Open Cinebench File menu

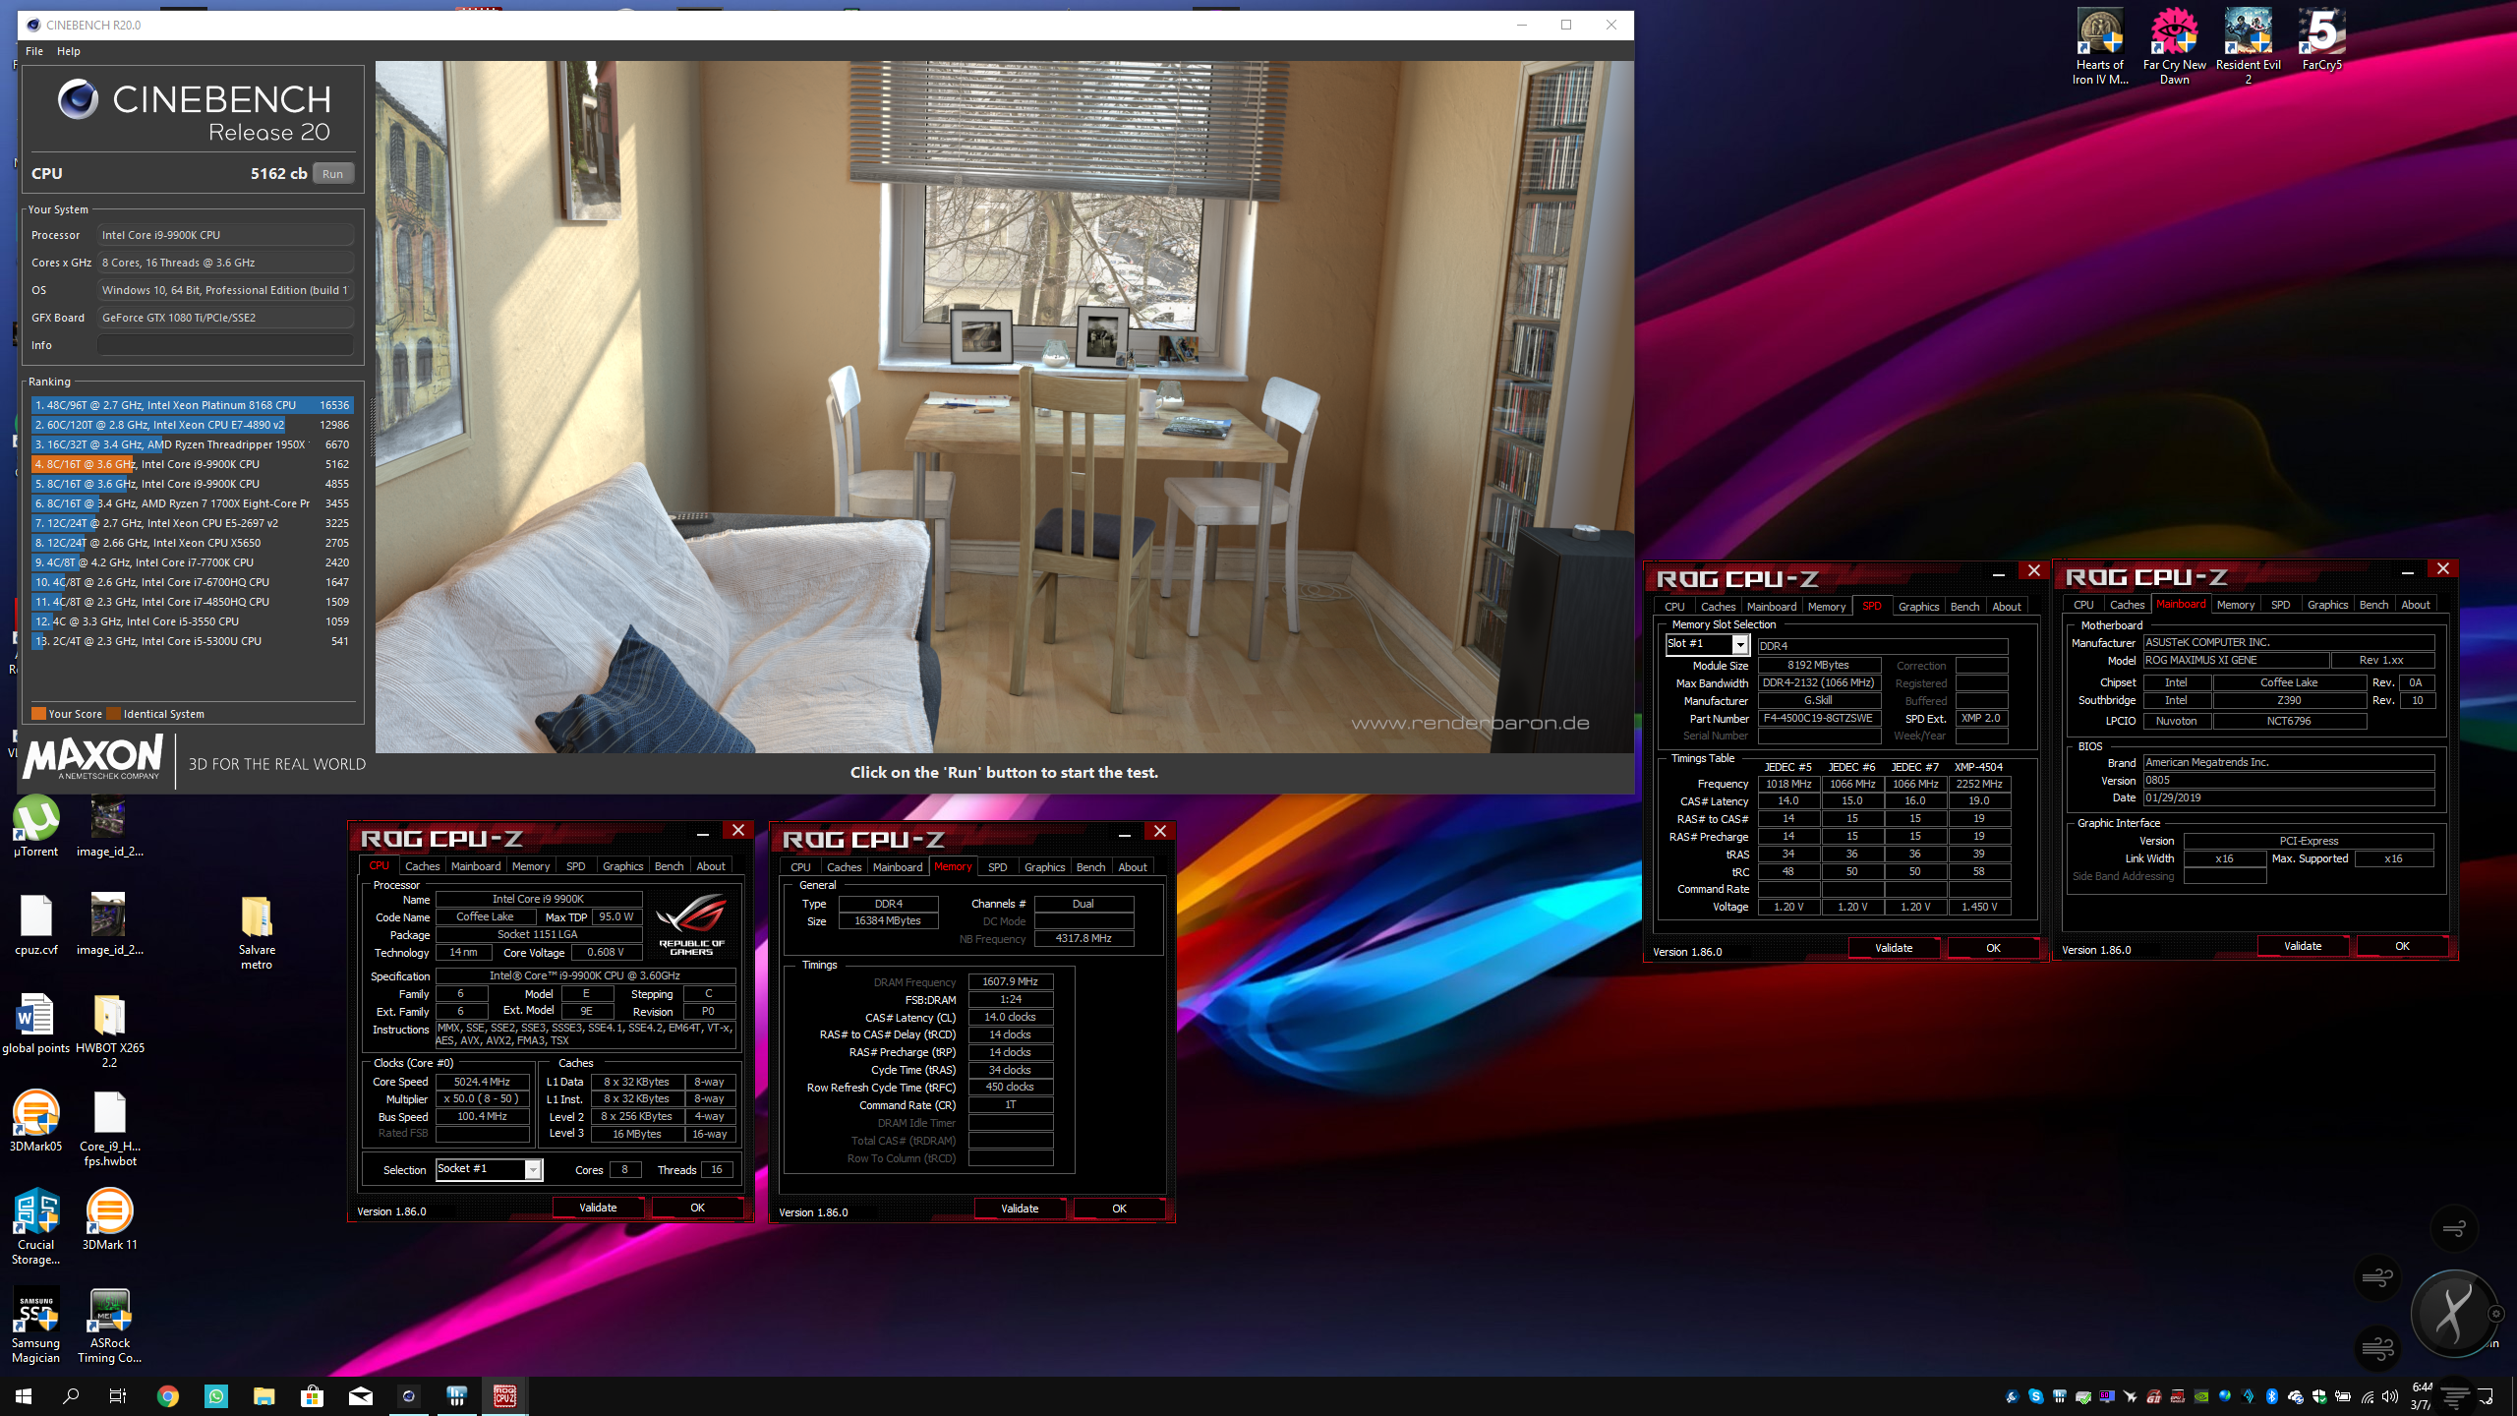click(x=34, y=51)
